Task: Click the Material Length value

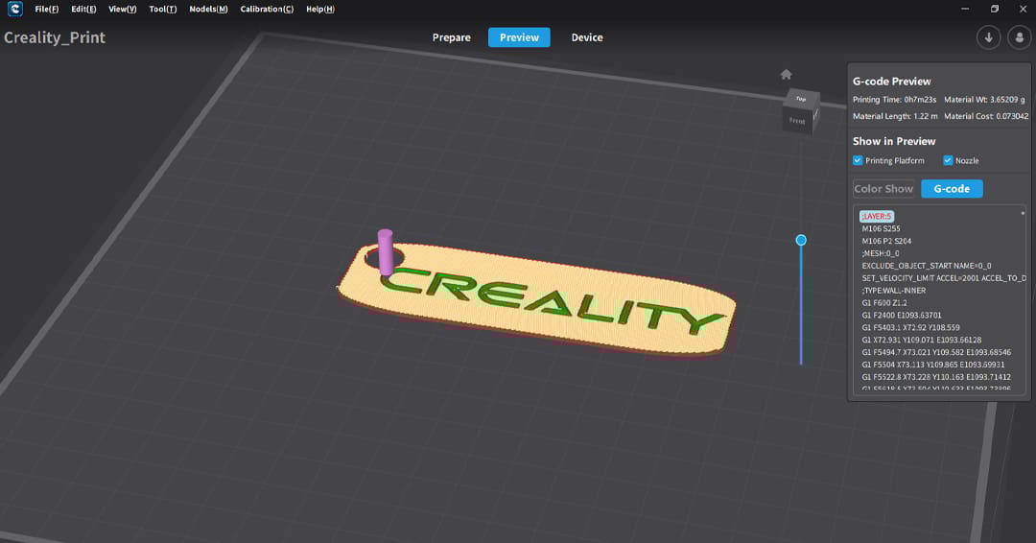Action: pyautogui.click(x=925, y=116)
